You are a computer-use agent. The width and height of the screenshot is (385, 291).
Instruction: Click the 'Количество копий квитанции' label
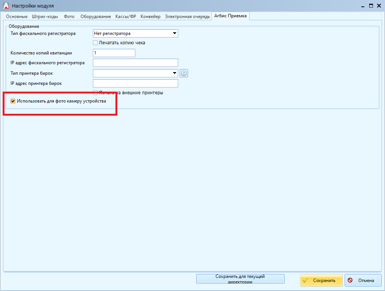(x=41, y=53)
